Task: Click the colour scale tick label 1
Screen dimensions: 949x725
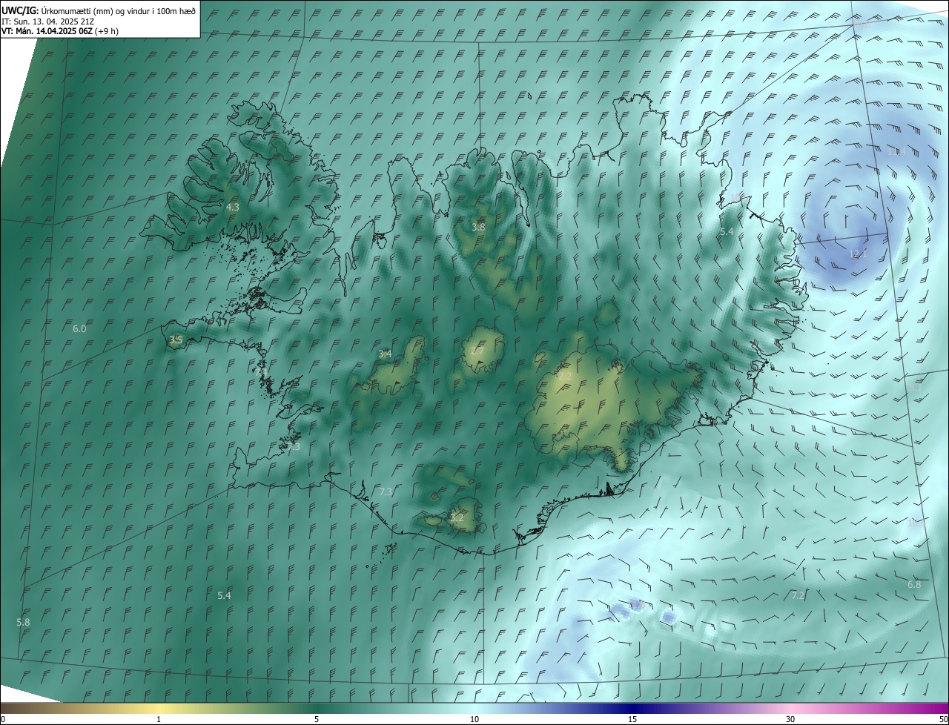Action: pos(159,720)
